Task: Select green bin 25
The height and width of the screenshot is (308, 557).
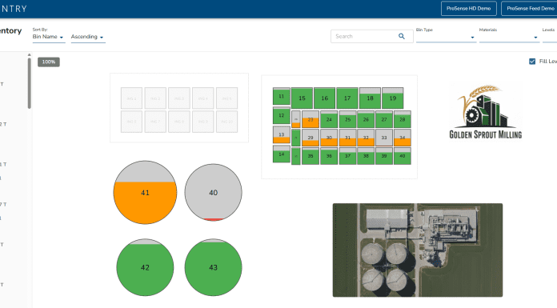Action: (347, 119)
